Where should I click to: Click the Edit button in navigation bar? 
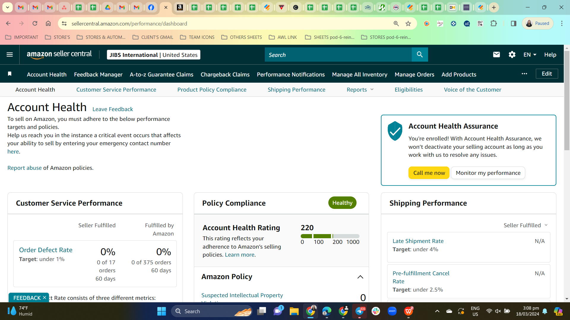pos(547,74)
